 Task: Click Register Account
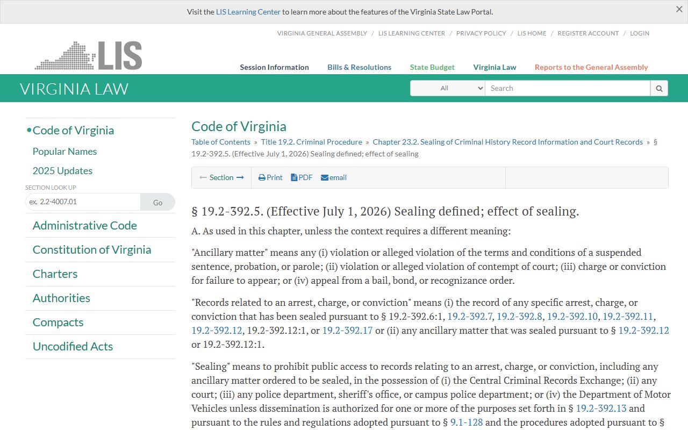588,33
